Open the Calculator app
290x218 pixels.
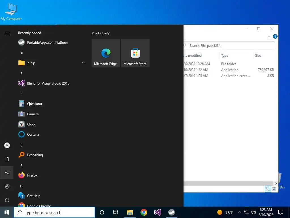[x=30, y=104]
